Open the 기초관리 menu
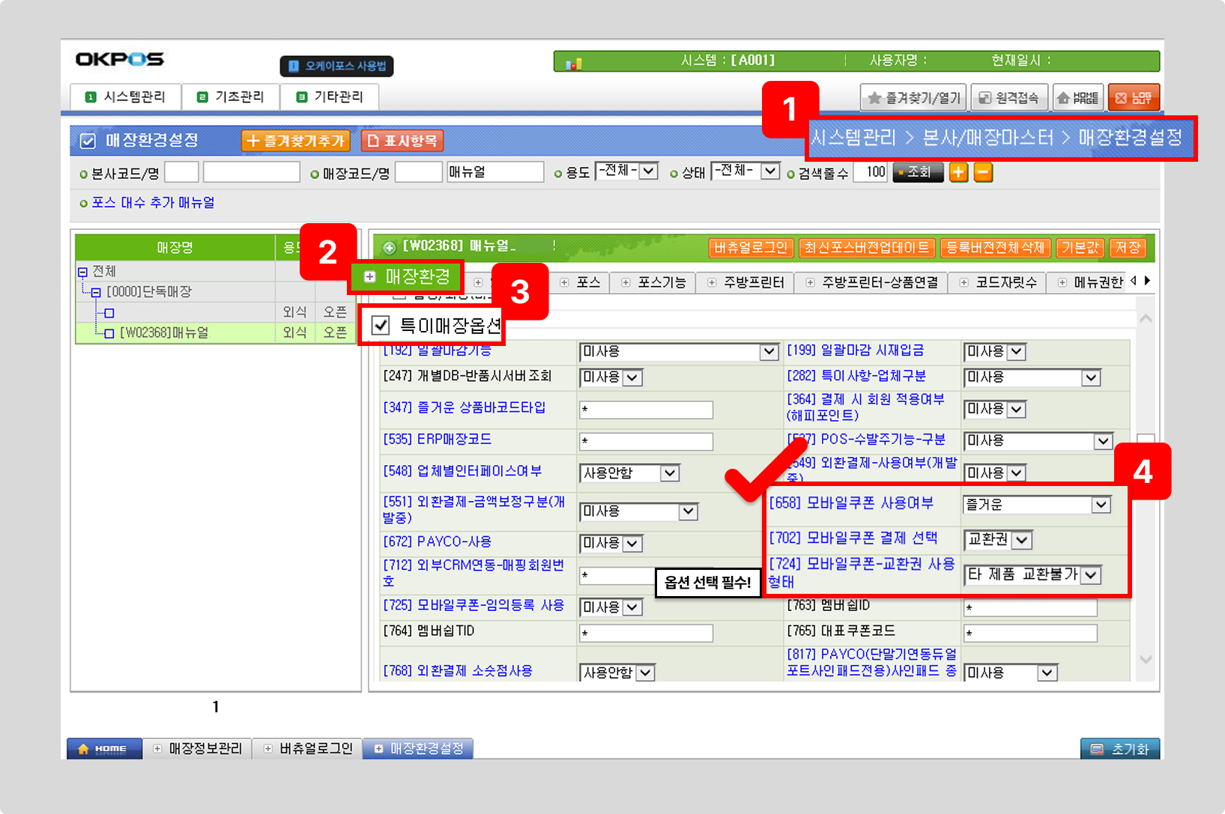The image size is (1225, 814). tap(231, 97)
